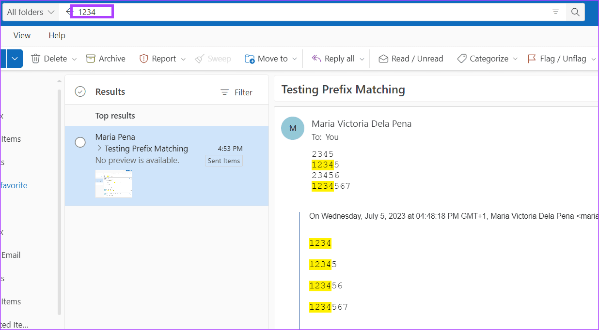
Task: Click the Sweep broom button
Action: click(213, 59)
